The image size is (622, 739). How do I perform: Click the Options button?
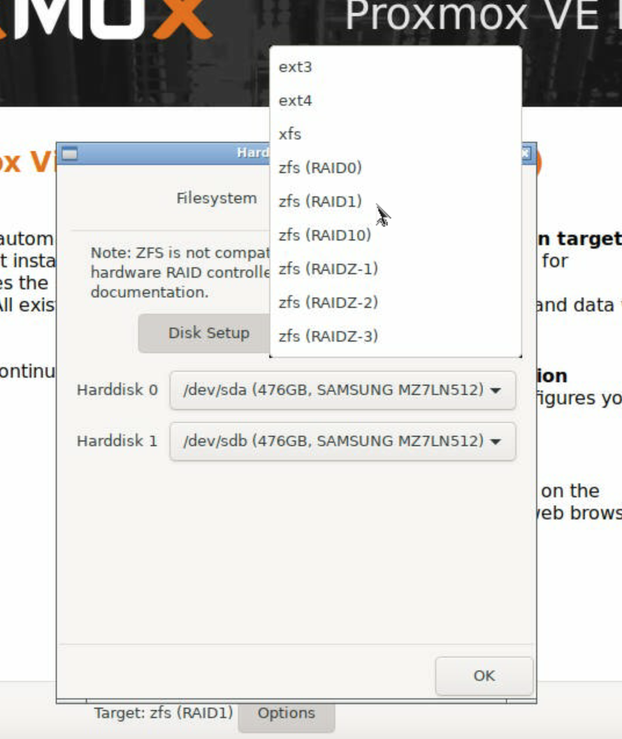click(x=286, y=713)
